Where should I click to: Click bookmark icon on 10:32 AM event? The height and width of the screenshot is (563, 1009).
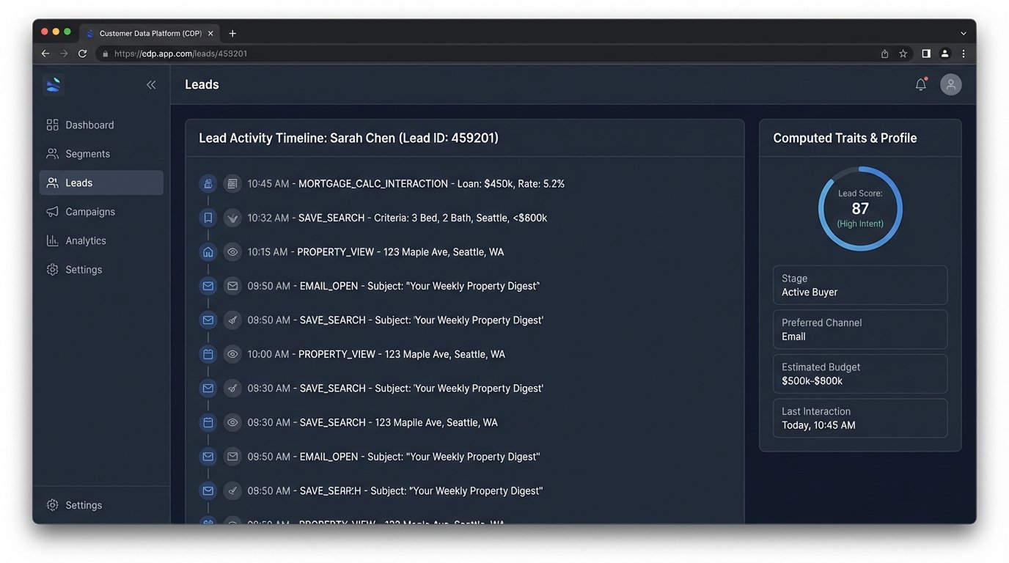[208, 218]
